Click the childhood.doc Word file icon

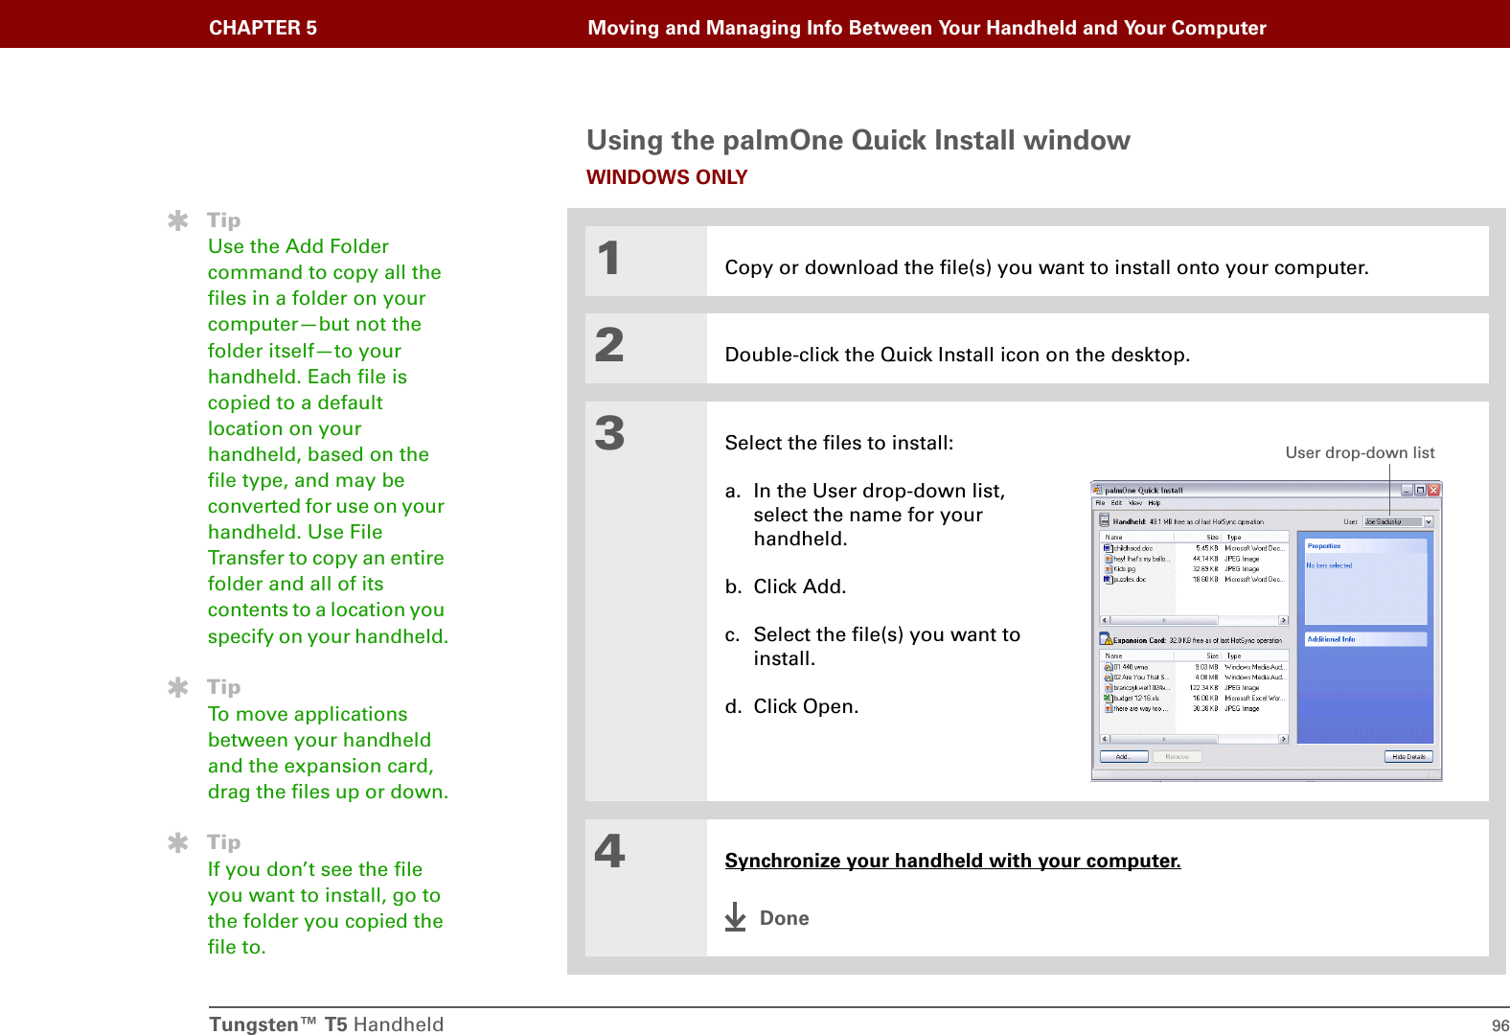point(1109,548)
